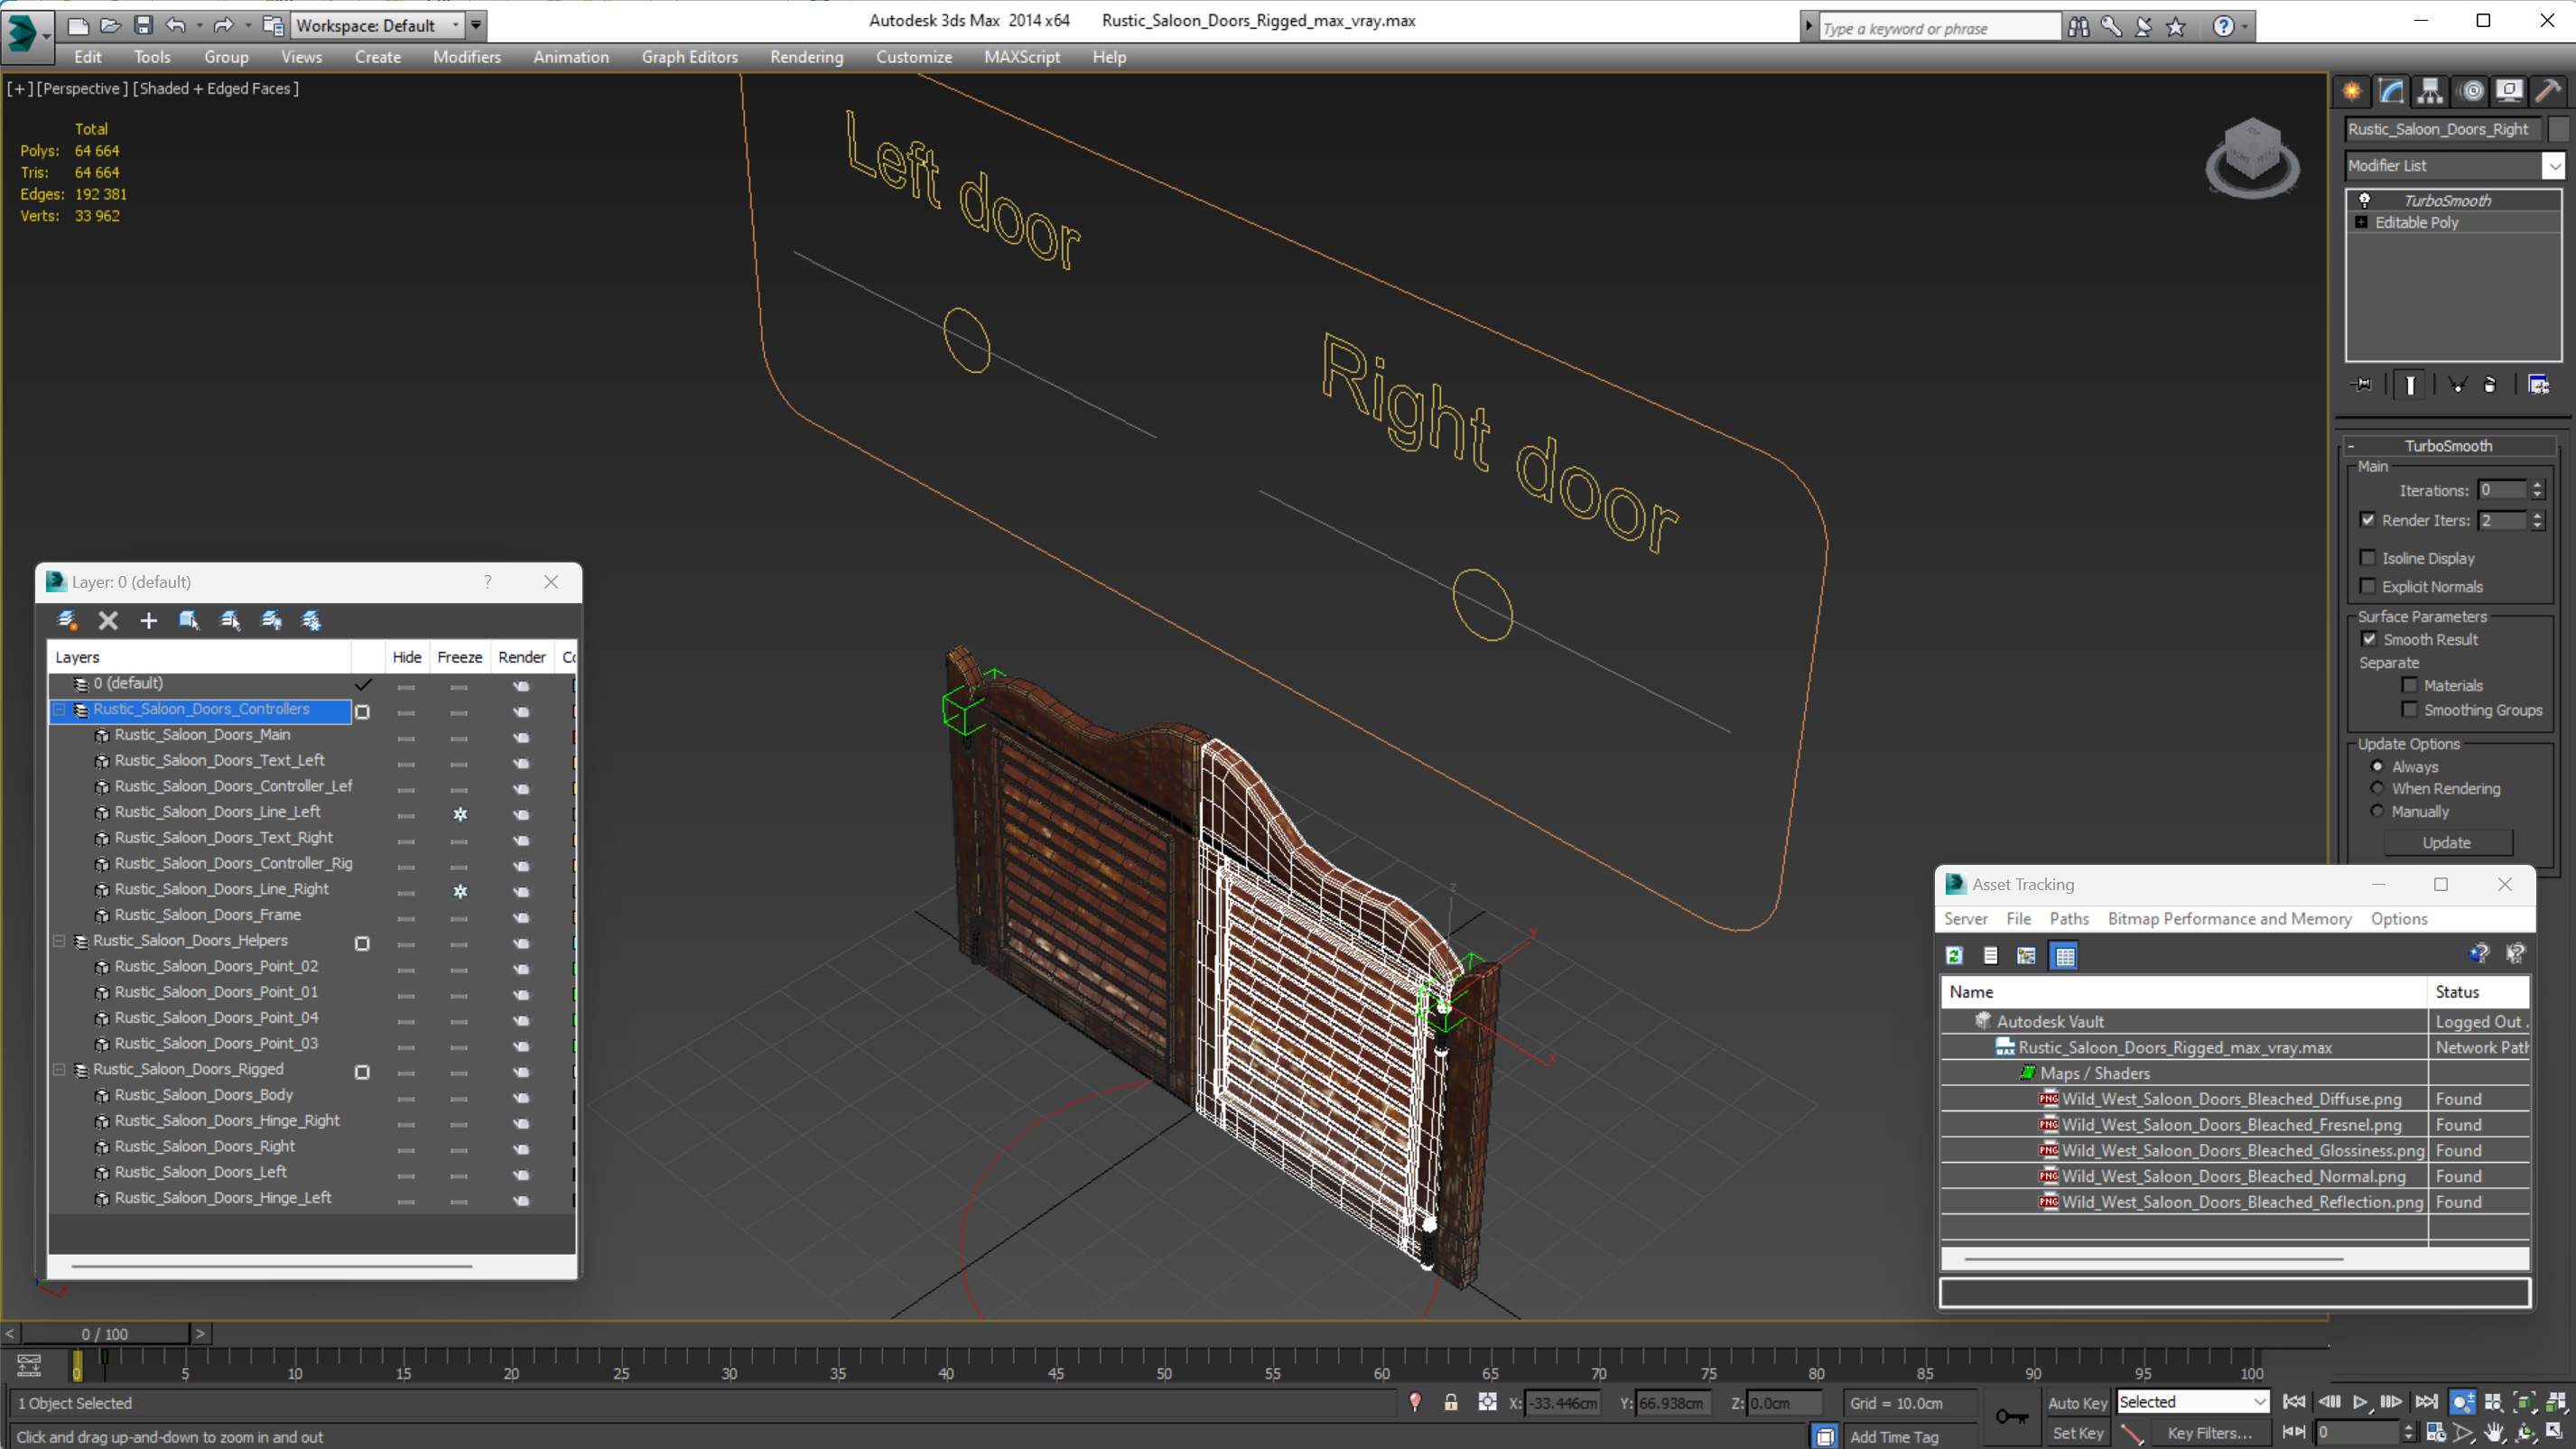Screen dimensions: 2576x1449
Task: Open the Help icon dropdown arrow
Action: pos(2245,27)
